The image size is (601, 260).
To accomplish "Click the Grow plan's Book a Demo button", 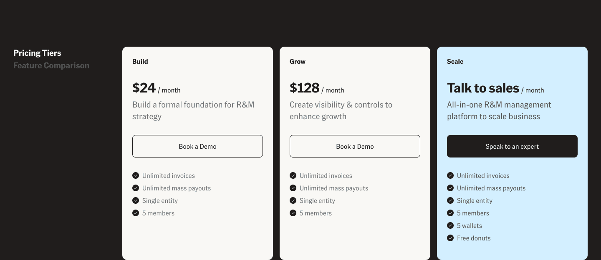I will pos(355,146).
